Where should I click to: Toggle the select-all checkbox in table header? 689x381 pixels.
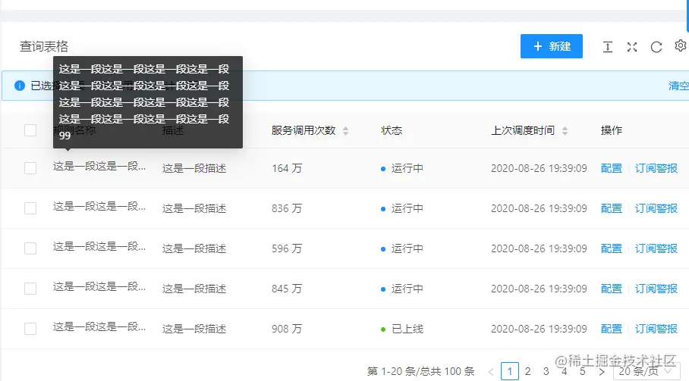click(30, 130)
